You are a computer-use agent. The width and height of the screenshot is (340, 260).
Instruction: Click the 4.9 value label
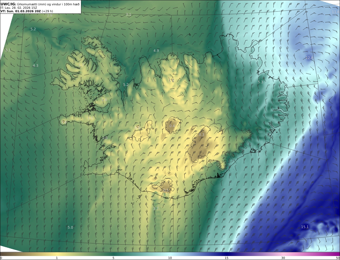tap(156, 51)
